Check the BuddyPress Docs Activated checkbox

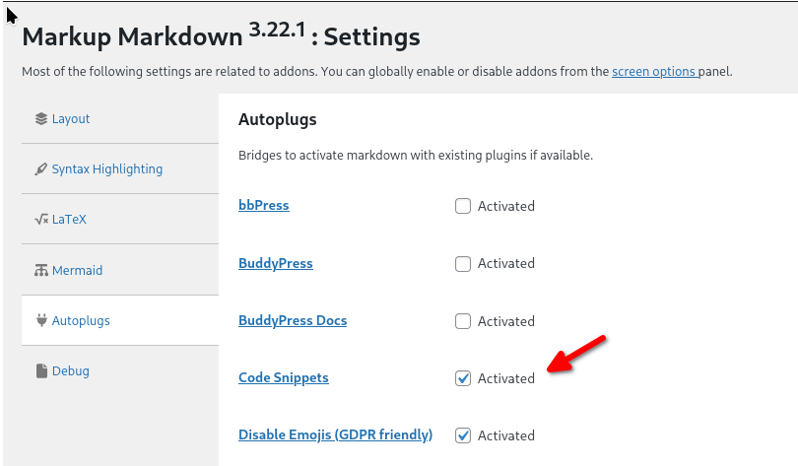(x=463, y=321)
